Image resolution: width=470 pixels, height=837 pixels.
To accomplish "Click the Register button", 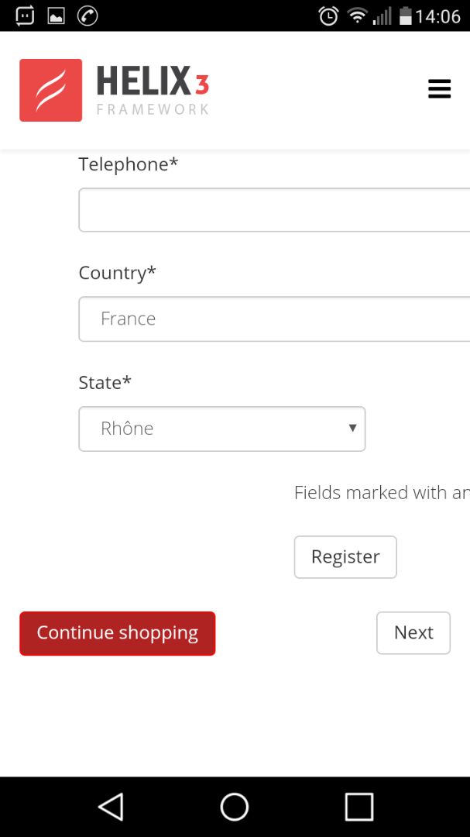I will pyautogui.click(x=345, y=556).
